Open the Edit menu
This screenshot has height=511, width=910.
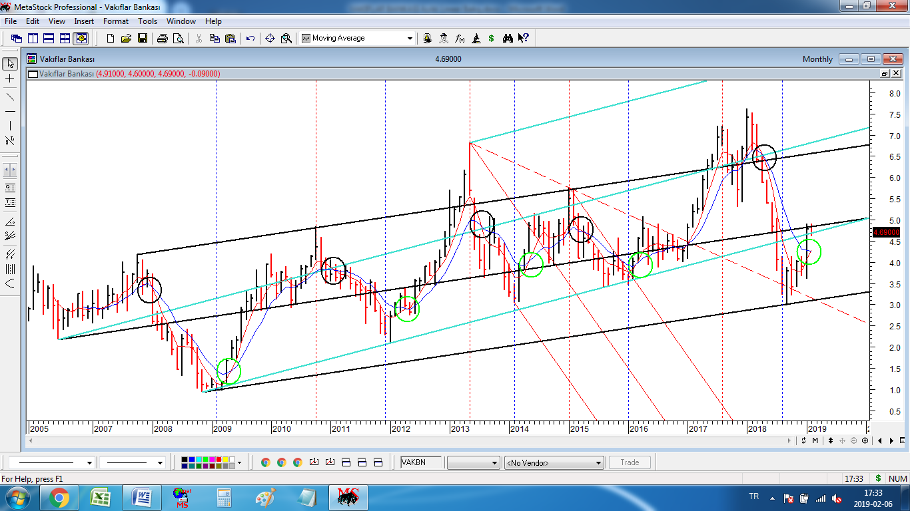[x=33, y=21]
